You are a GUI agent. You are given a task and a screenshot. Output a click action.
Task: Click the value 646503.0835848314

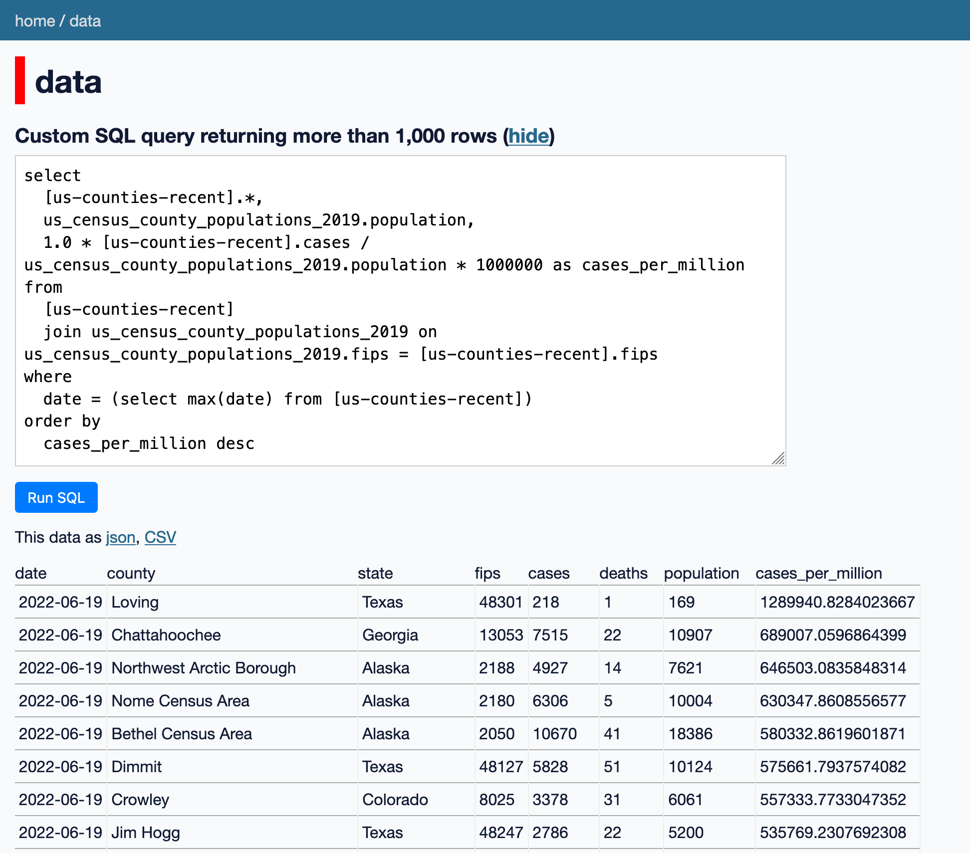833,668
